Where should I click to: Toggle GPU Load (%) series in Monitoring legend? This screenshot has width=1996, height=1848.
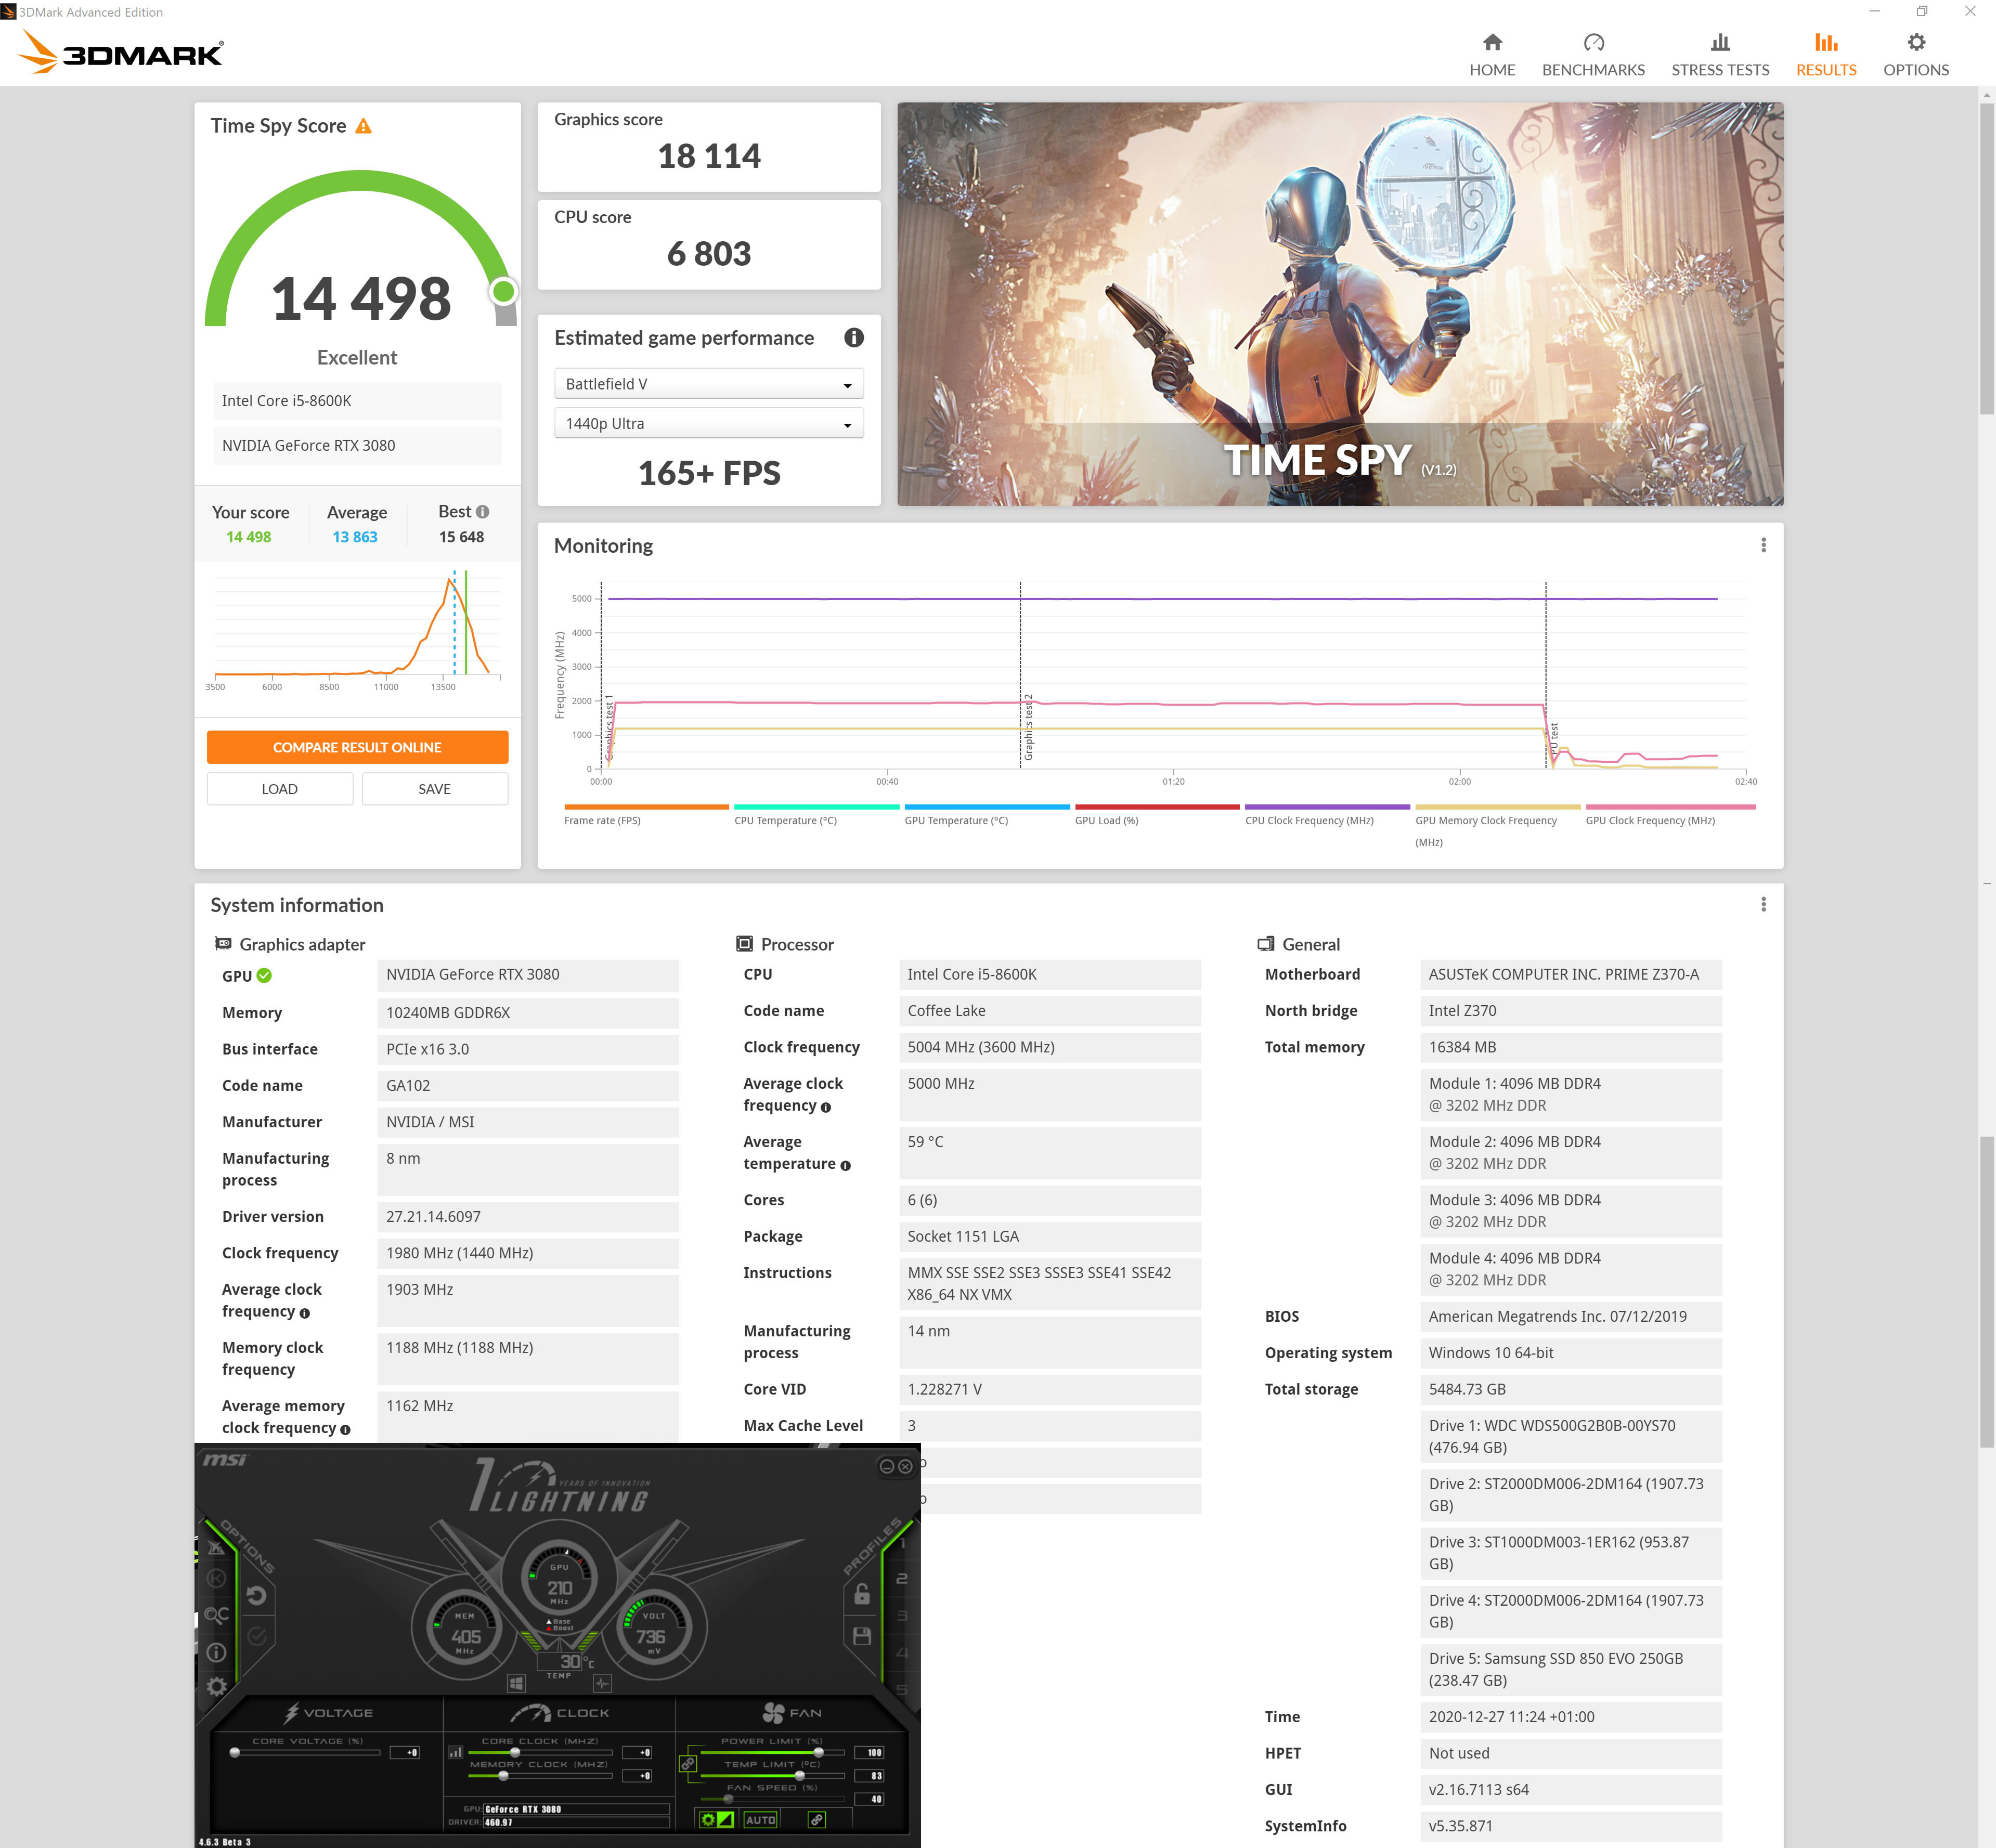tap(1156, 814)
